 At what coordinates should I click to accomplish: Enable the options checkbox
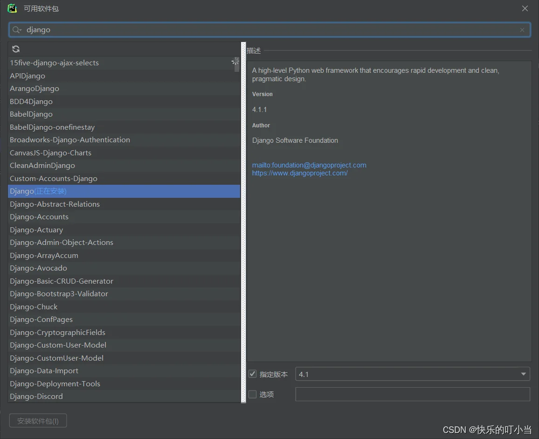pos(253,394)
